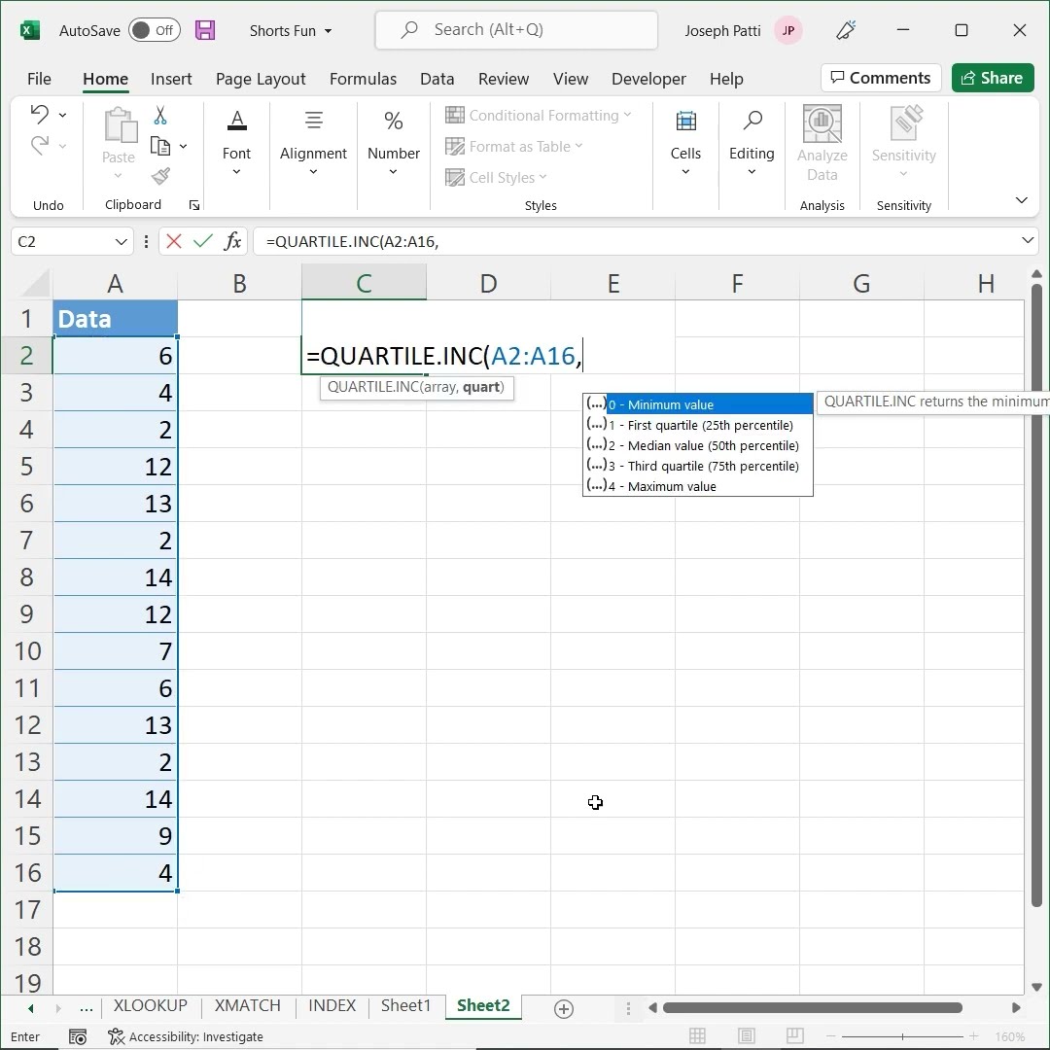The image size is (1050, 1050).
Task: Click the Paste clipboard icon
Action: (121, 125)
